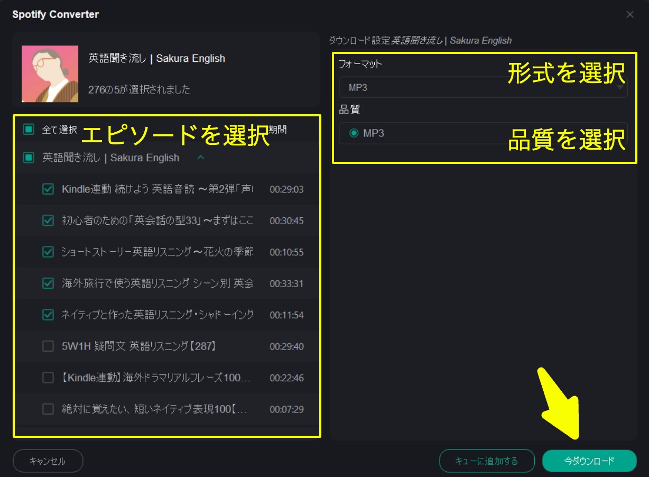Image resolution: width=649 pixels, height=477 pixels.
Task: Toggle the 全て選択 select-all checkbox
Action: click(29, 130)
